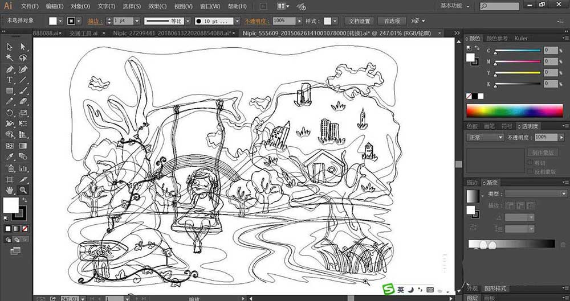This screenshot has width=570, height=301.
Task: Click the orange 描边 stroke link
Action: [95, 22]
